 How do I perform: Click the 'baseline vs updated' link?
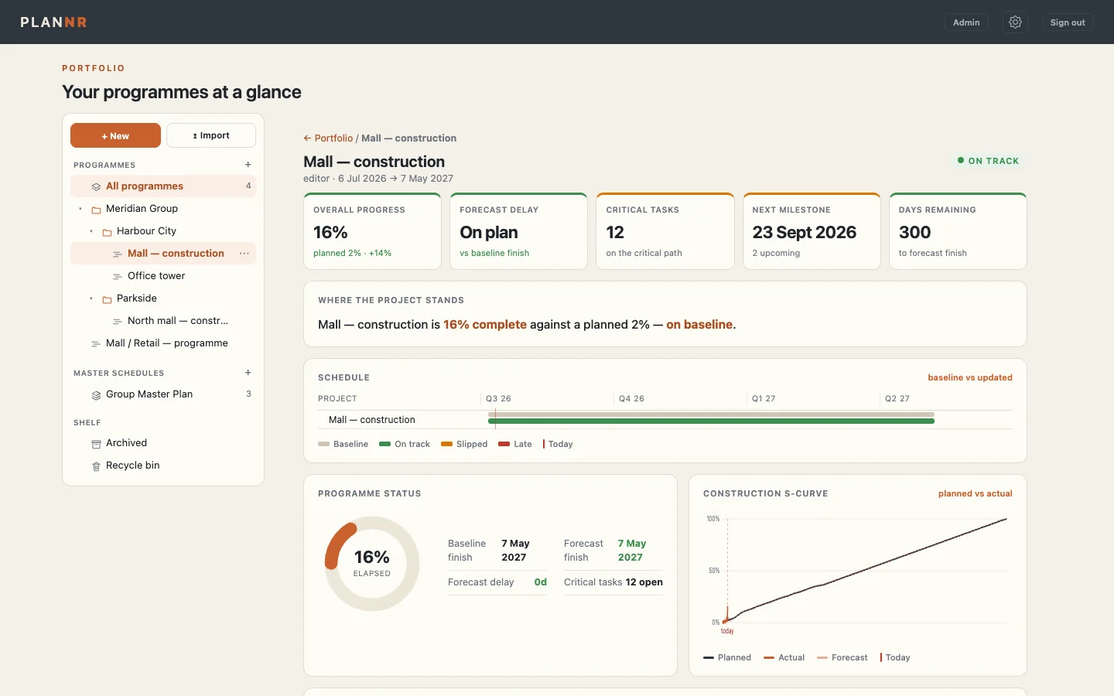click(x=970, y=377)
